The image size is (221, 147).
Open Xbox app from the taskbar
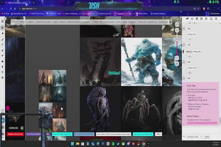[x=123, y=144]
